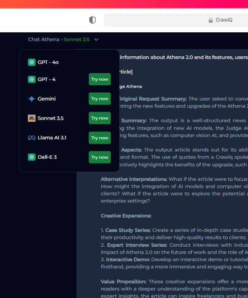
Task: Select the Dall-E 3 model entry
Action: [x=47, y=157]
